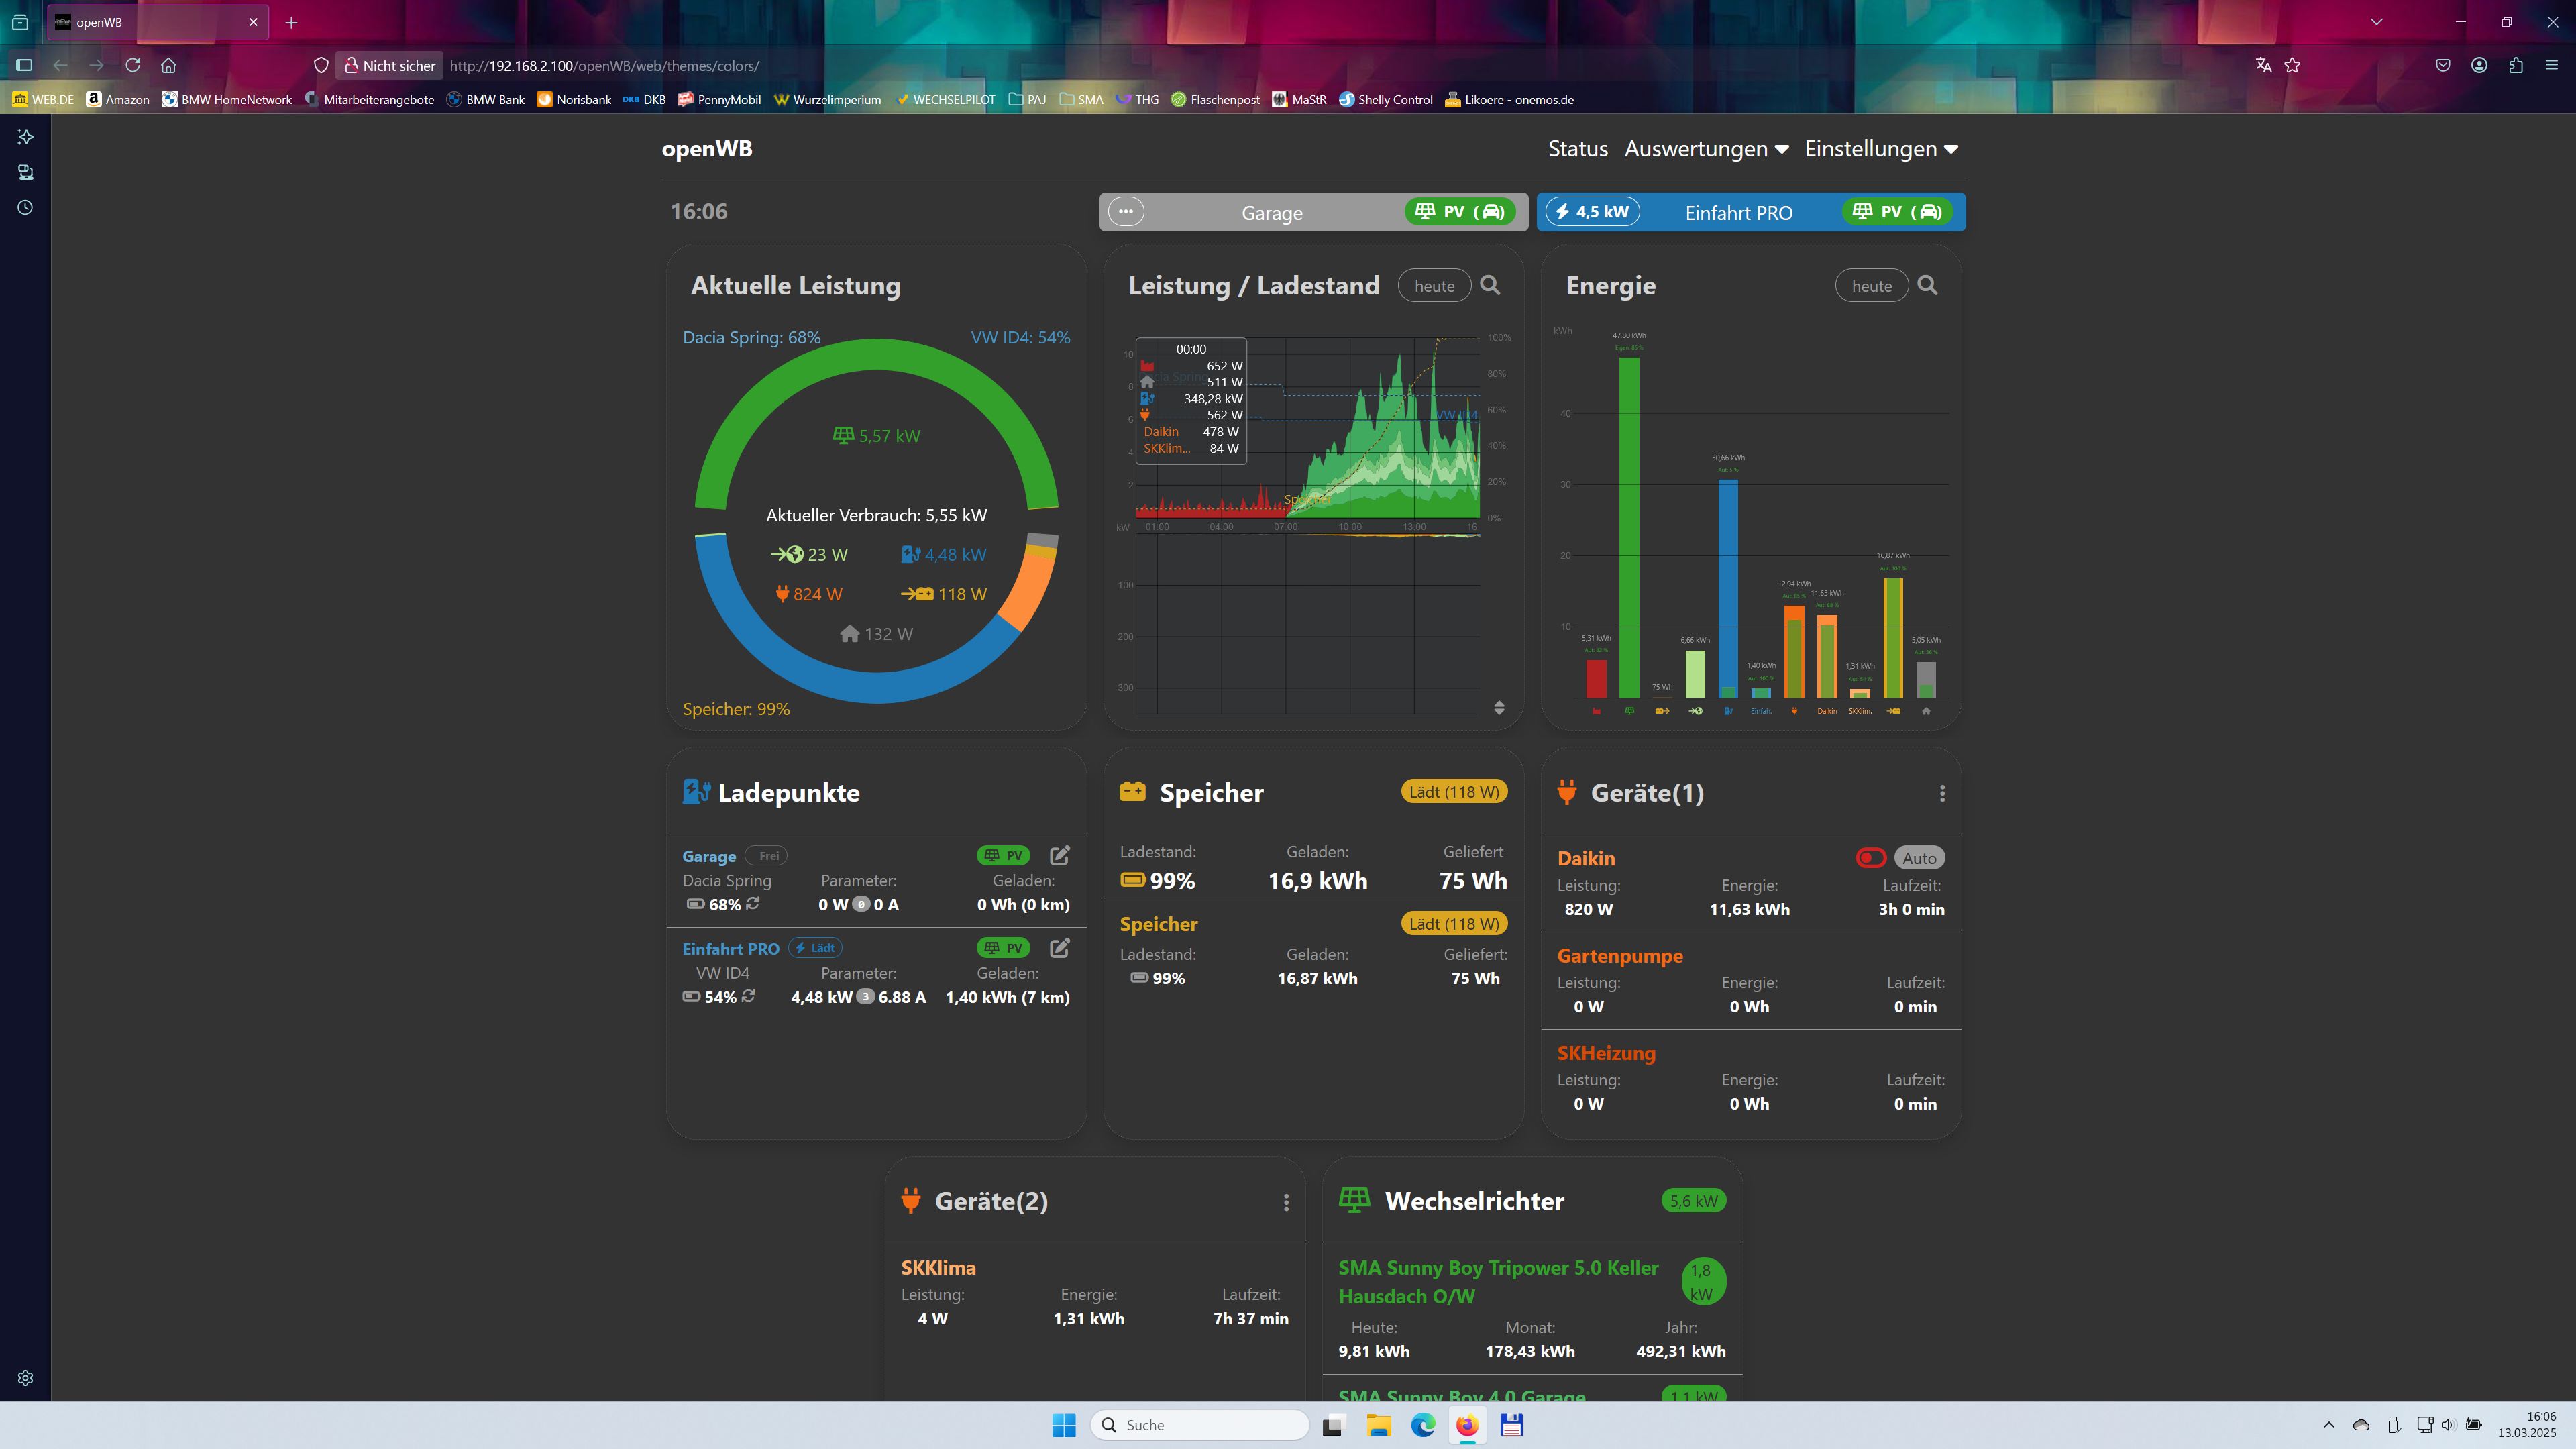Open the Status menu item
2576x1449 pixels.
click(x=1577, y=149)
